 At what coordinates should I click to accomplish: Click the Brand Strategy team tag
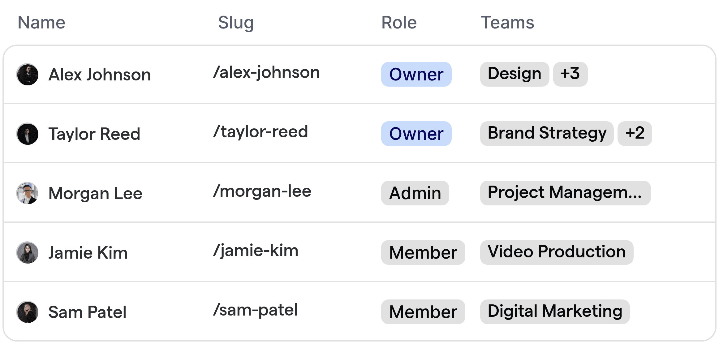pos(547,134)
